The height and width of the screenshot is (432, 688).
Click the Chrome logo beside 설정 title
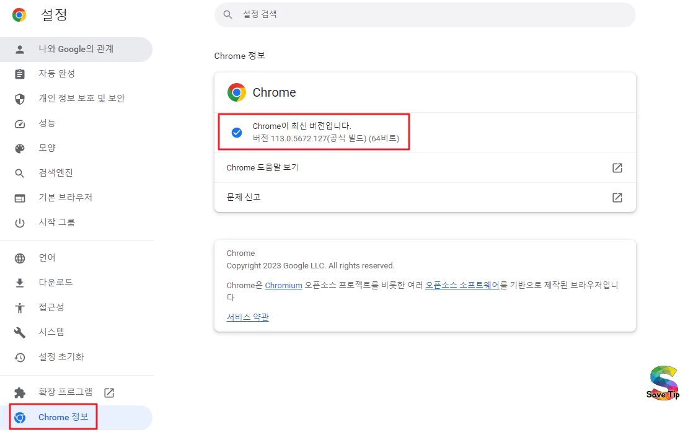click(19, 14)
